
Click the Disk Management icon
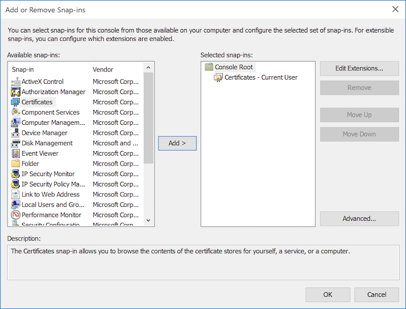pos(16,143)
